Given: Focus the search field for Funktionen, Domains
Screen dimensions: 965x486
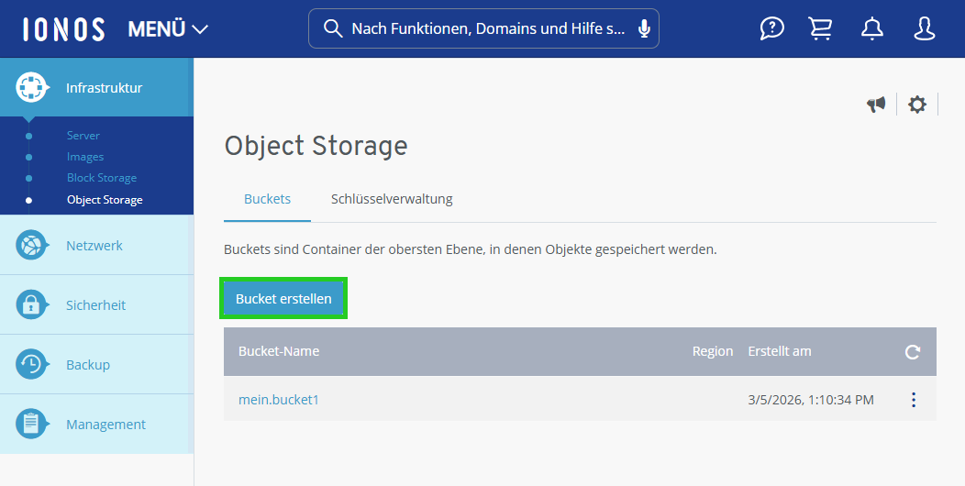Looking at the screenshot, I should point(483,28).
